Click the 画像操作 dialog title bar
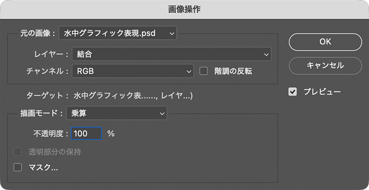The image size is (369, 190). pyautogui.click(x=184, y=9)
